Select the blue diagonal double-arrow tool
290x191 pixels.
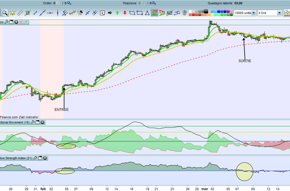[x=87, y=13]
